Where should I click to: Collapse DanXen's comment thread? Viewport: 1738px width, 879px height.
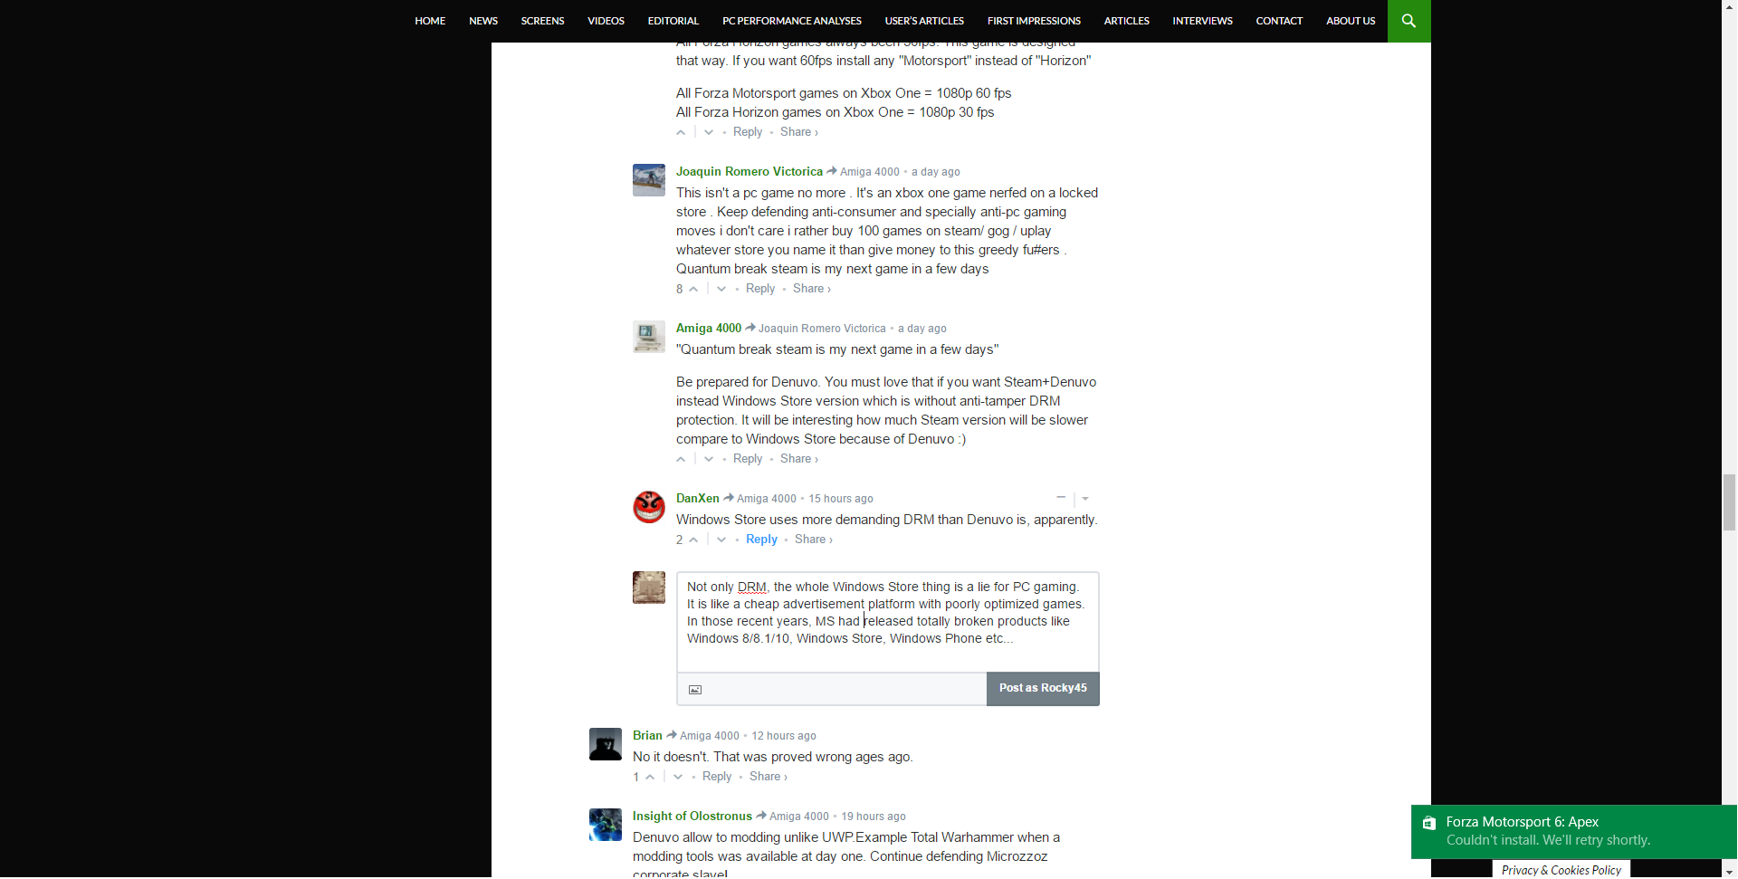[1061, 498]
